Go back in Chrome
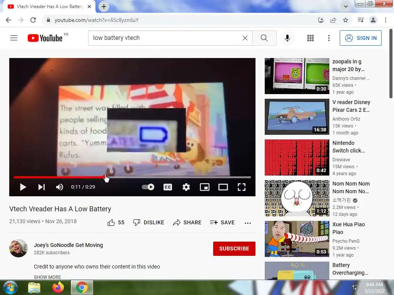The width and height of the screenshot is (394, 295). (x=8, y=20)
